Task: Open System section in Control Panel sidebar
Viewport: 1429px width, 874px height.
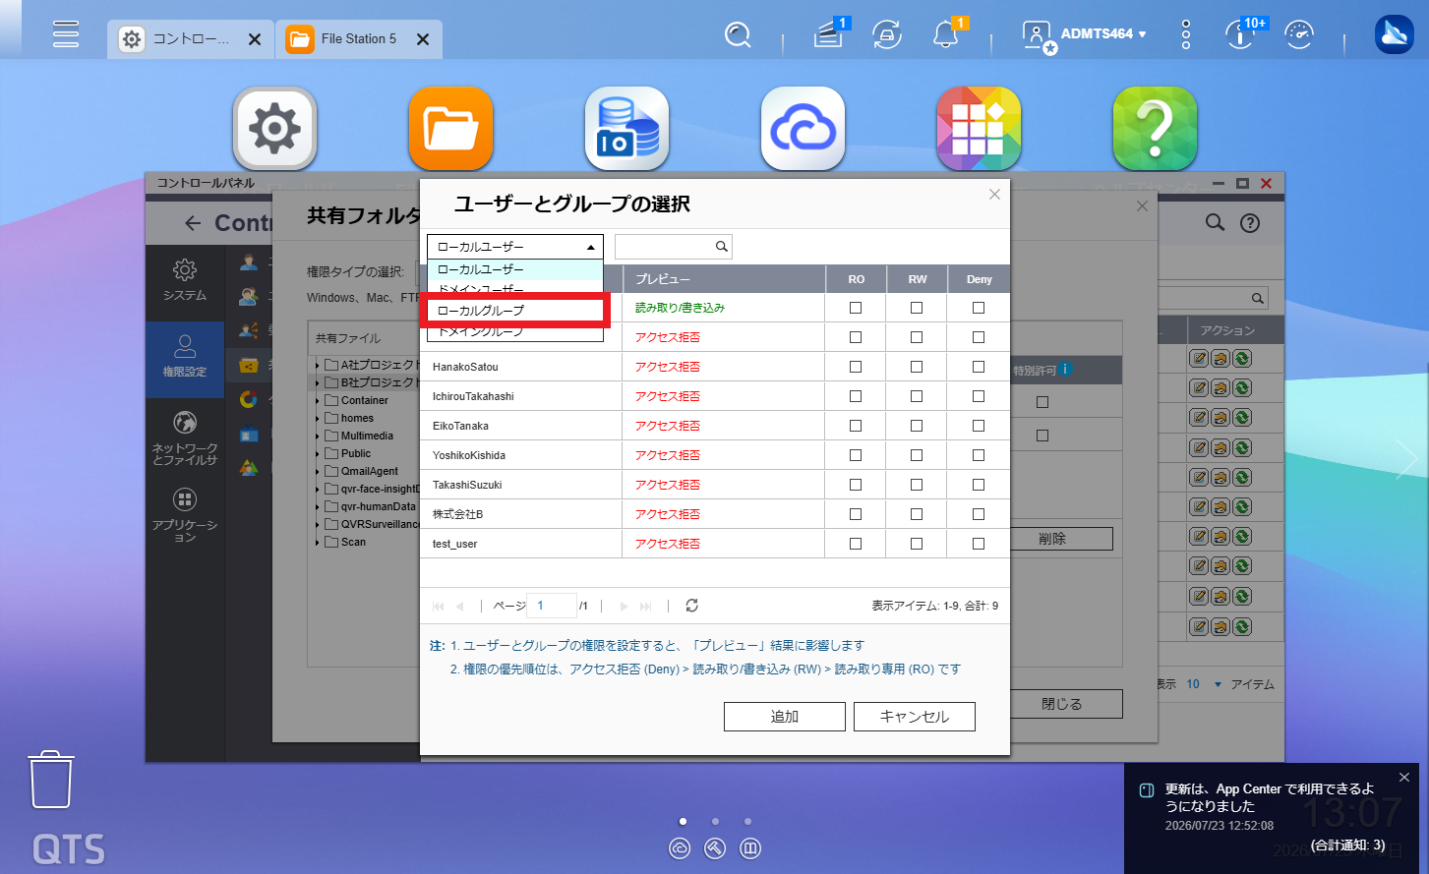Action: pyautogui.click(x=185, y=280)
